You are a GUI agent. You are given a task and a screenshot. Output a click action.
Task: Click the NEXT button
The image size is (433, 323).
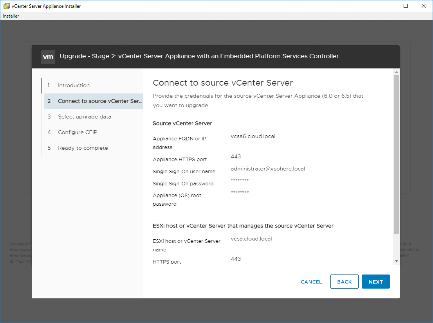click(x=375, y=282)
